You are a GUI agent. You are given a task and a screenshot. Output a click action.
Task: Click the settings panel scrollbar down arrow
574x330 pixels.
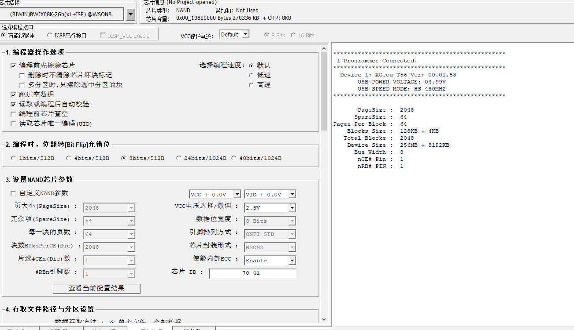pos(325,319)
